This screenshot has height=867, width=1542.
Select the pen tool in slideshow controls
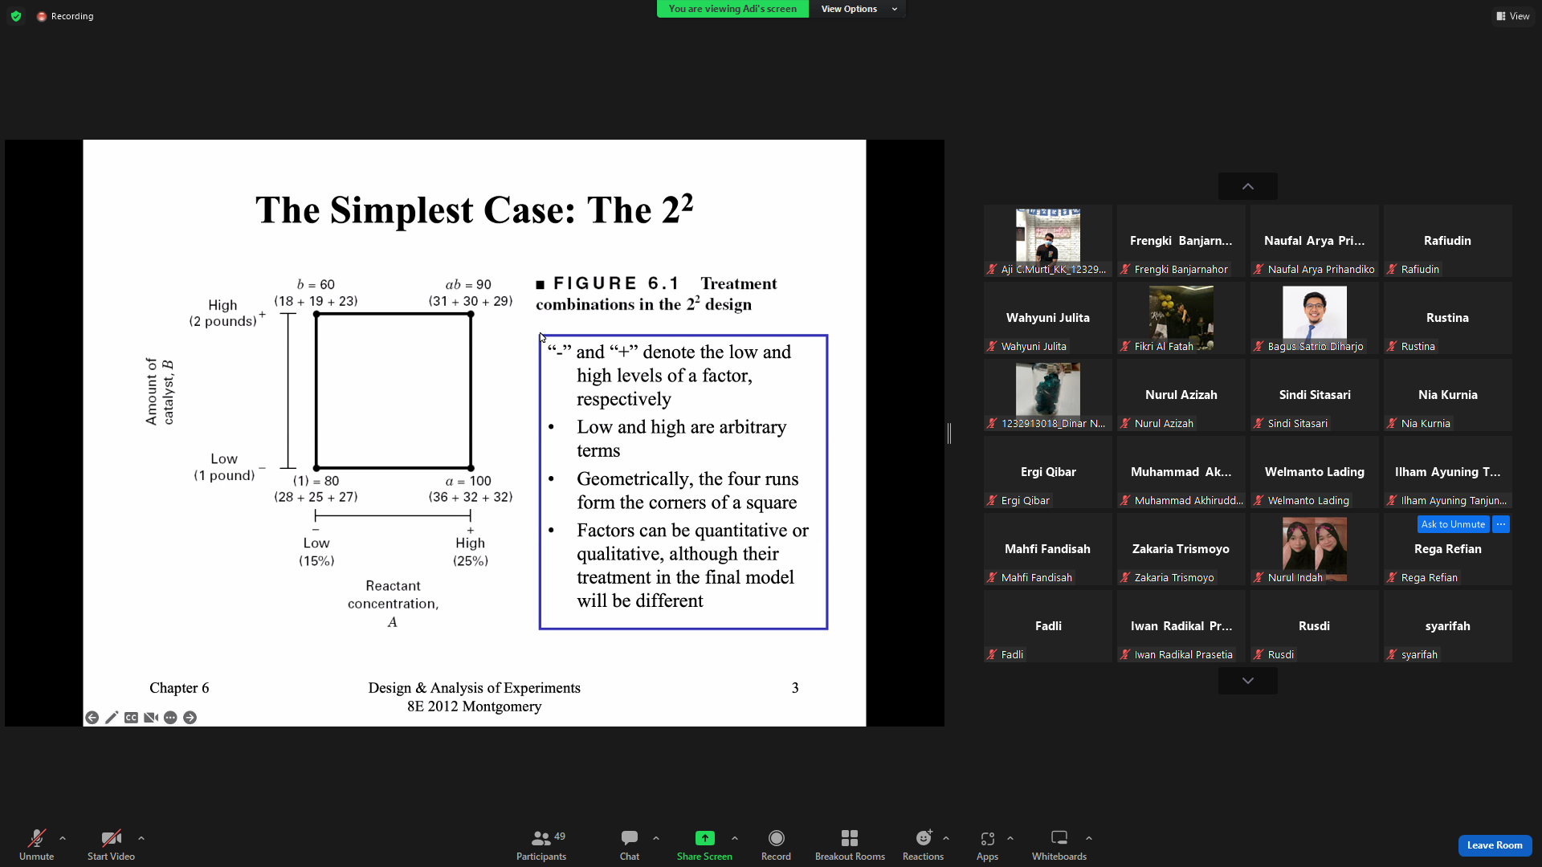pos(112,718)
